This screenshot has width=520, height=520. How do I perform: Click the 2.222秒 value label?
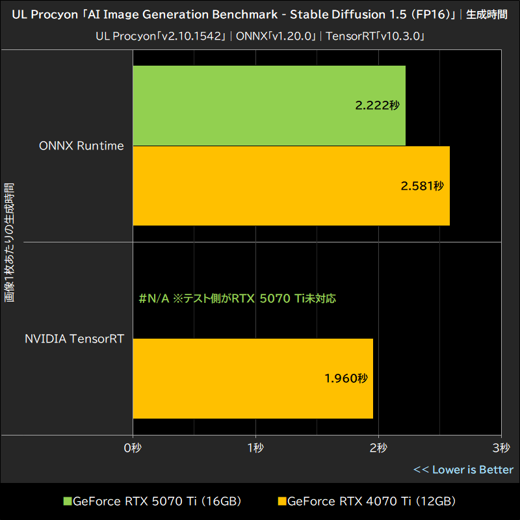pos(377,105)
